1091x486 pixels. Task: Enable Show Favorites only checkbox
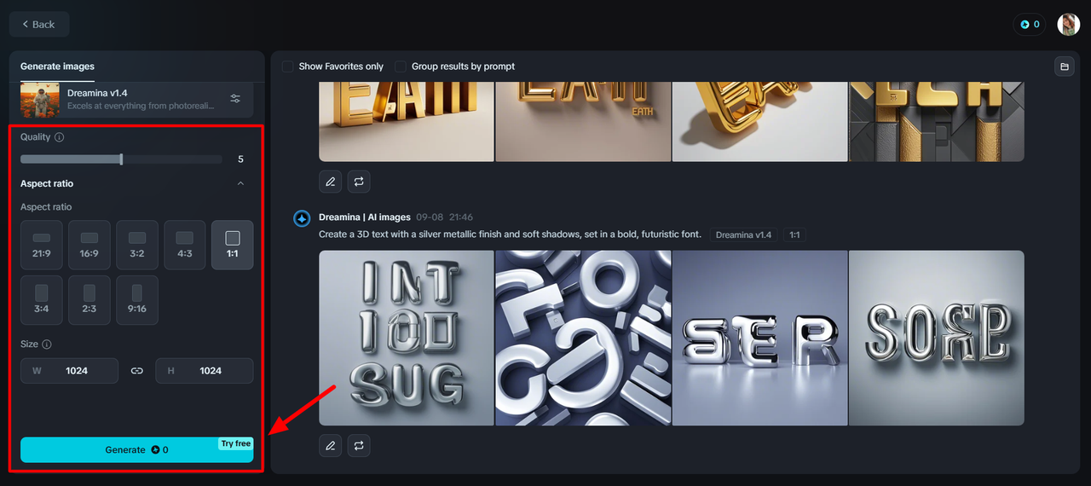[x=287, y=66]
